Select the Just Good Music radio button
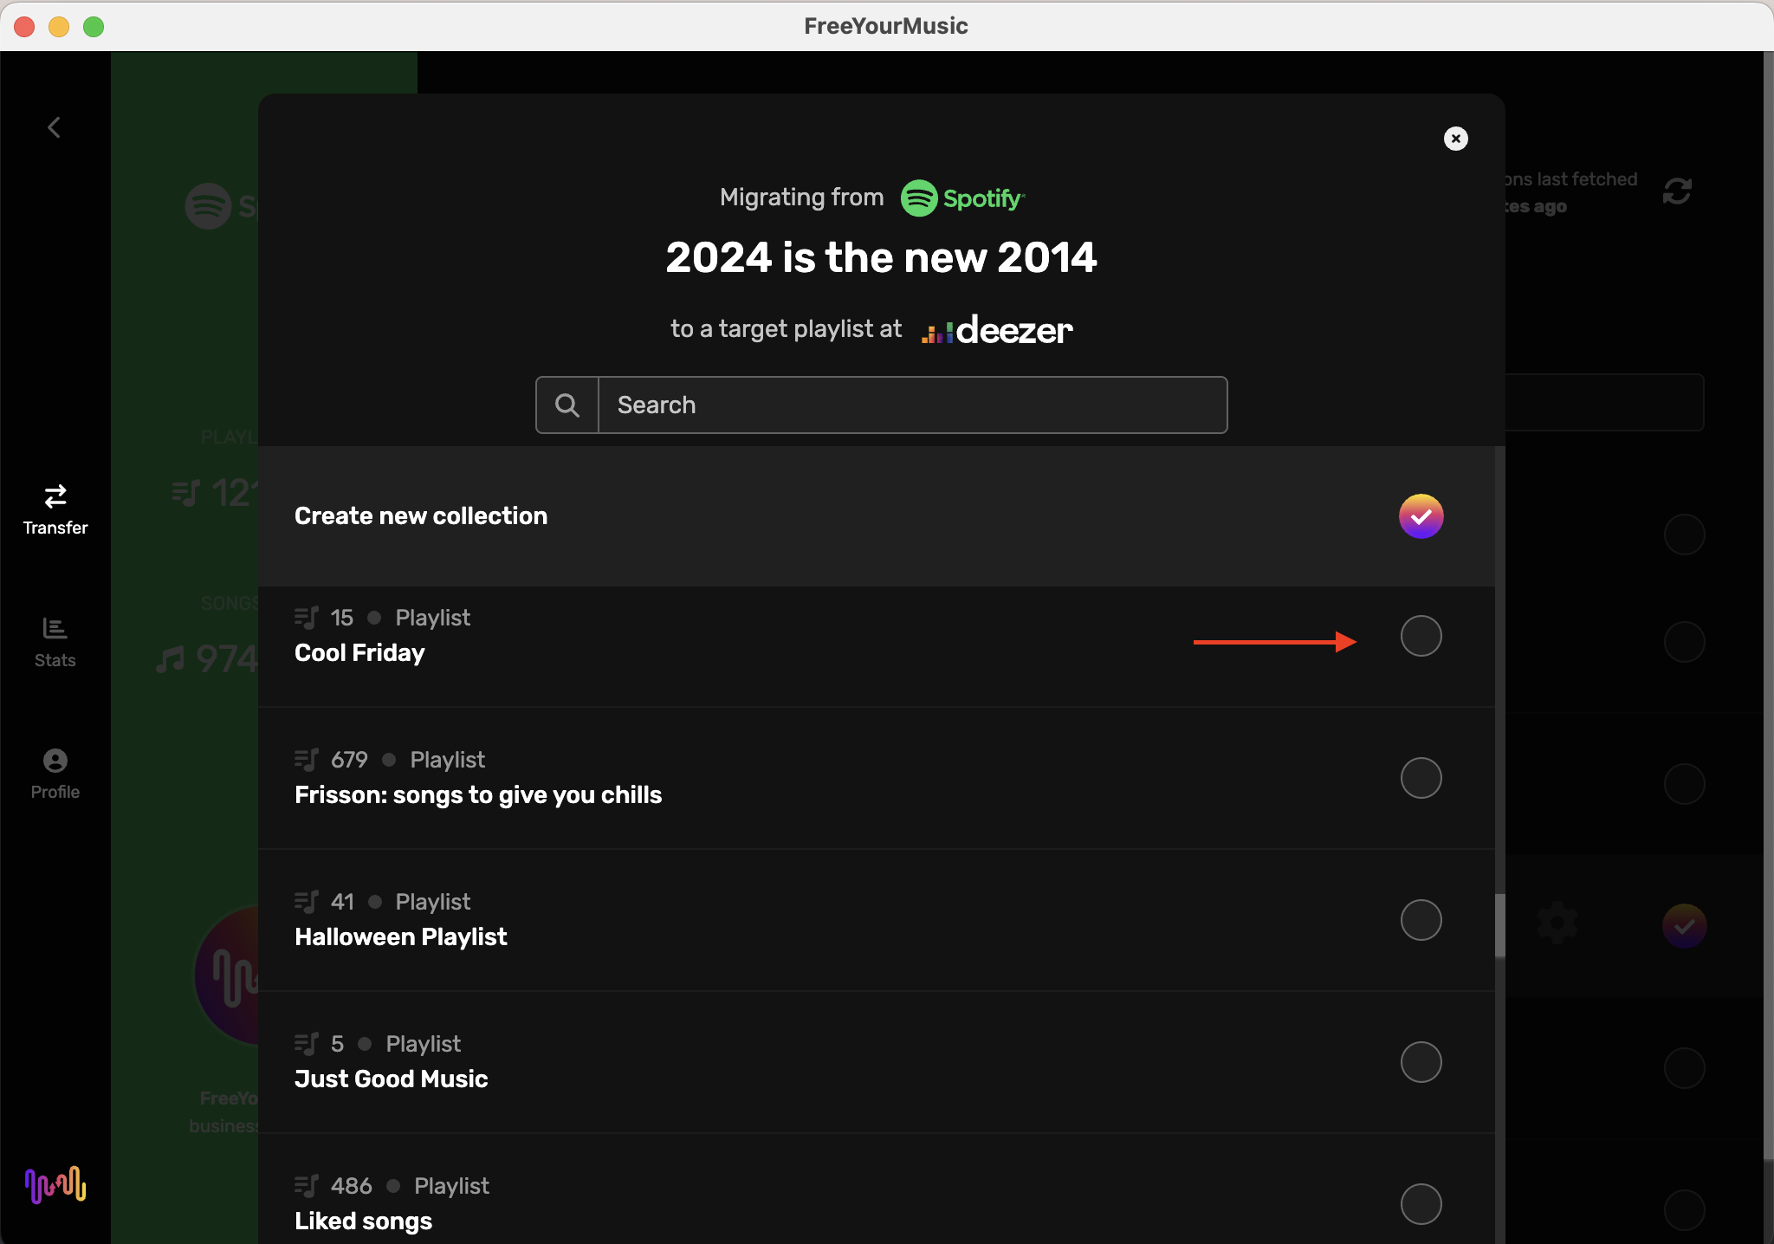This screenshot has width=1774, height=1244. (1421, 1062)
